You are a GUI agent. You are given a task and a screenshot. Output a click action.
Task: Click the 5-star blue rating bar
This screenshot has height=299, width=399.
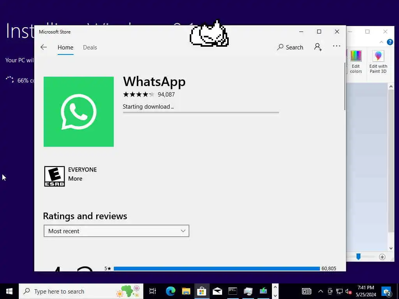click(217, 269)
